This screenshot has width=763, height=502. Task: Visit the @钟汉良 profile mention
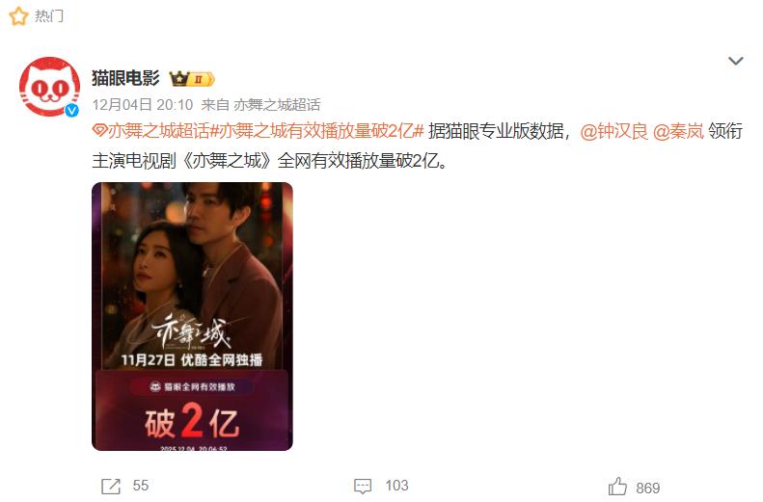[x=614, y=131]
